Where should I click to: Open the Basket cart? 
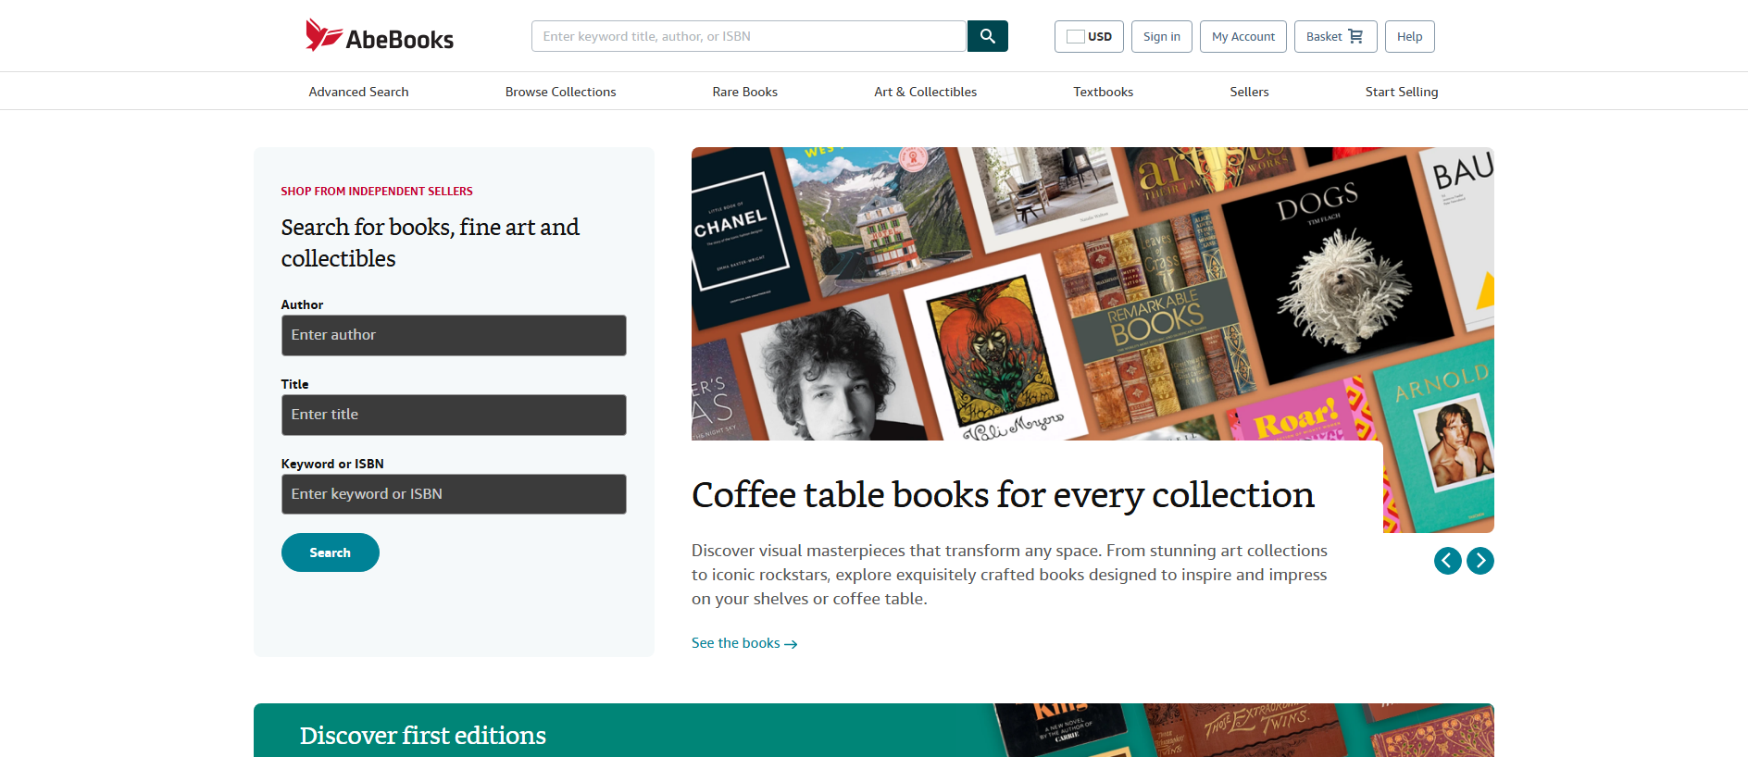tap(1335, 37)
